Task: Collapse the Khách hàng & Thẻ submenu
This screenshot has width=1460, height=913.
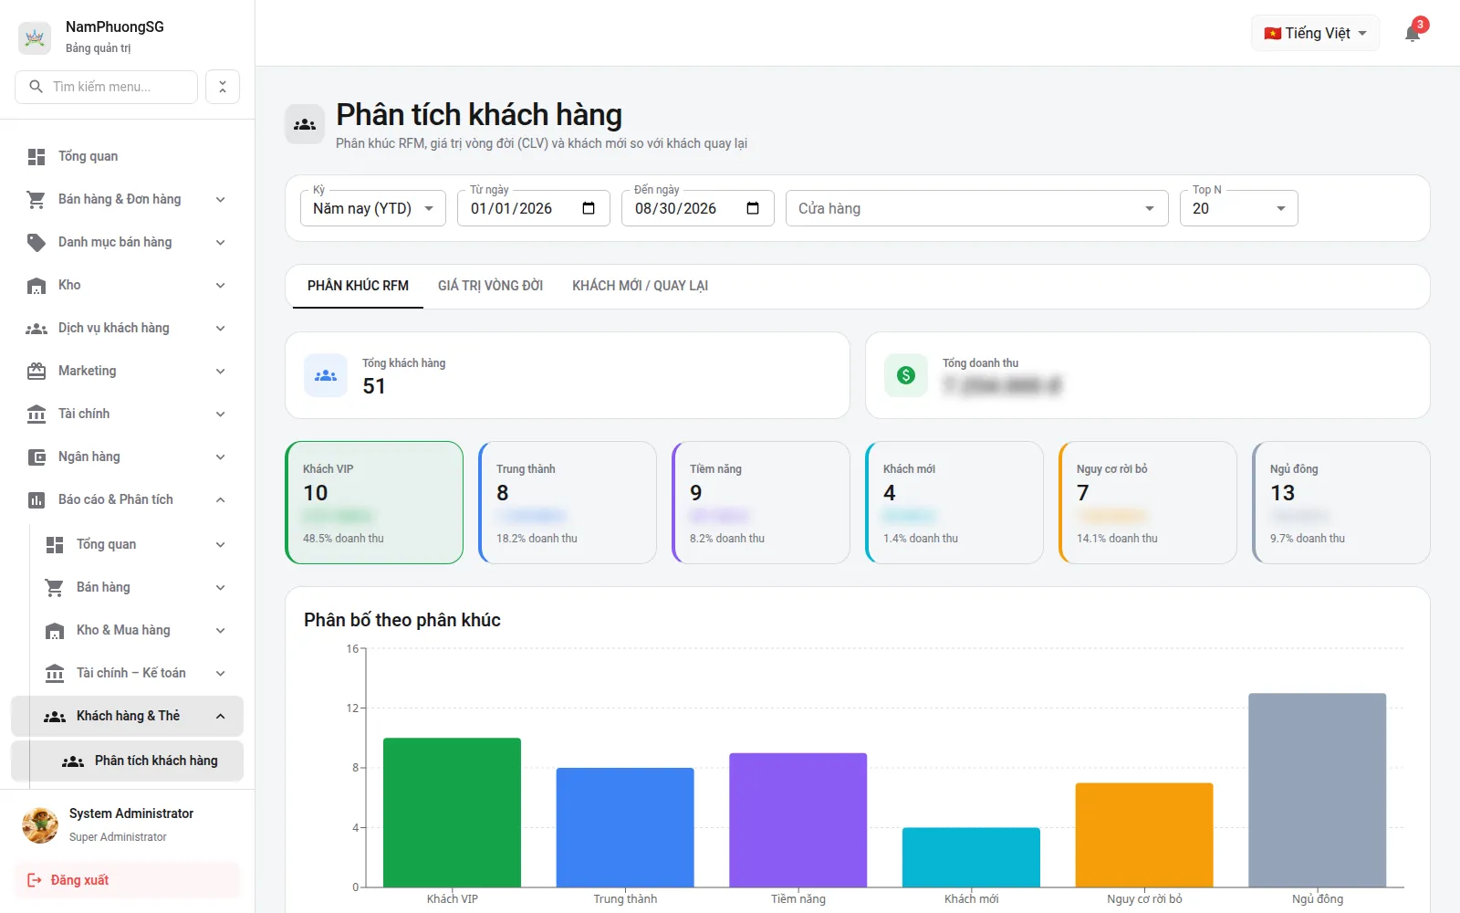Action: (x=220, y=716)
